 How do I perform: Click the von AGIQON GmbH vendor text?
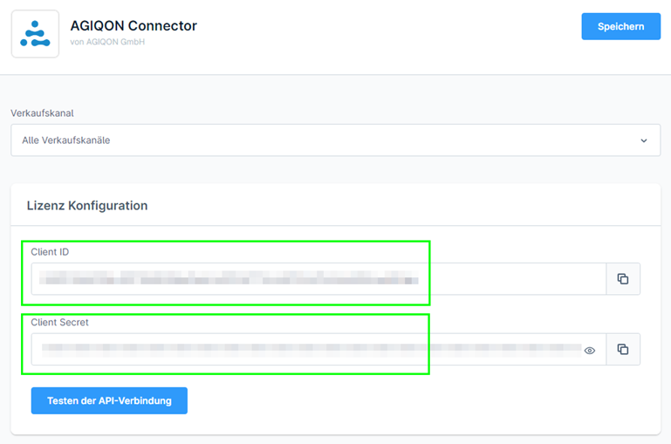point(107,42)
